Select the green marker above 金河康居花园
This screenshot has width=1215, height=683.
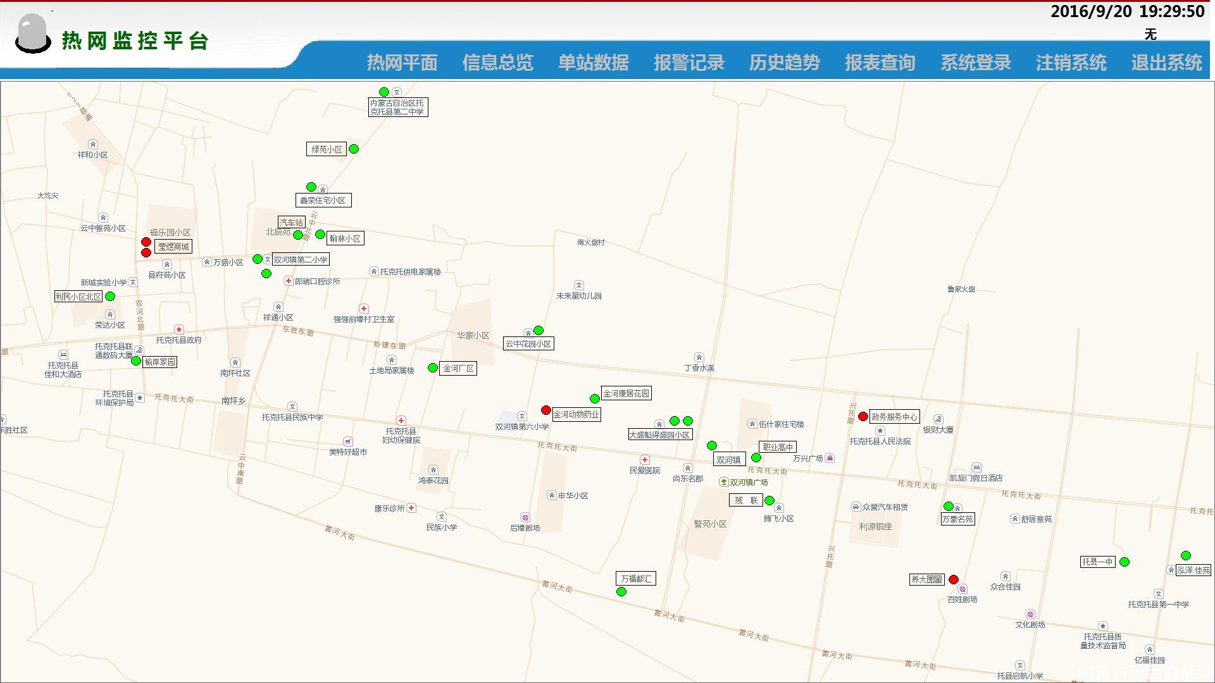(x=594, y=399)
